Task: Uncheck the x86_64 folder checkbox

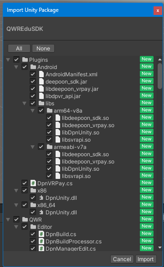Action: [x=25, y=205]
